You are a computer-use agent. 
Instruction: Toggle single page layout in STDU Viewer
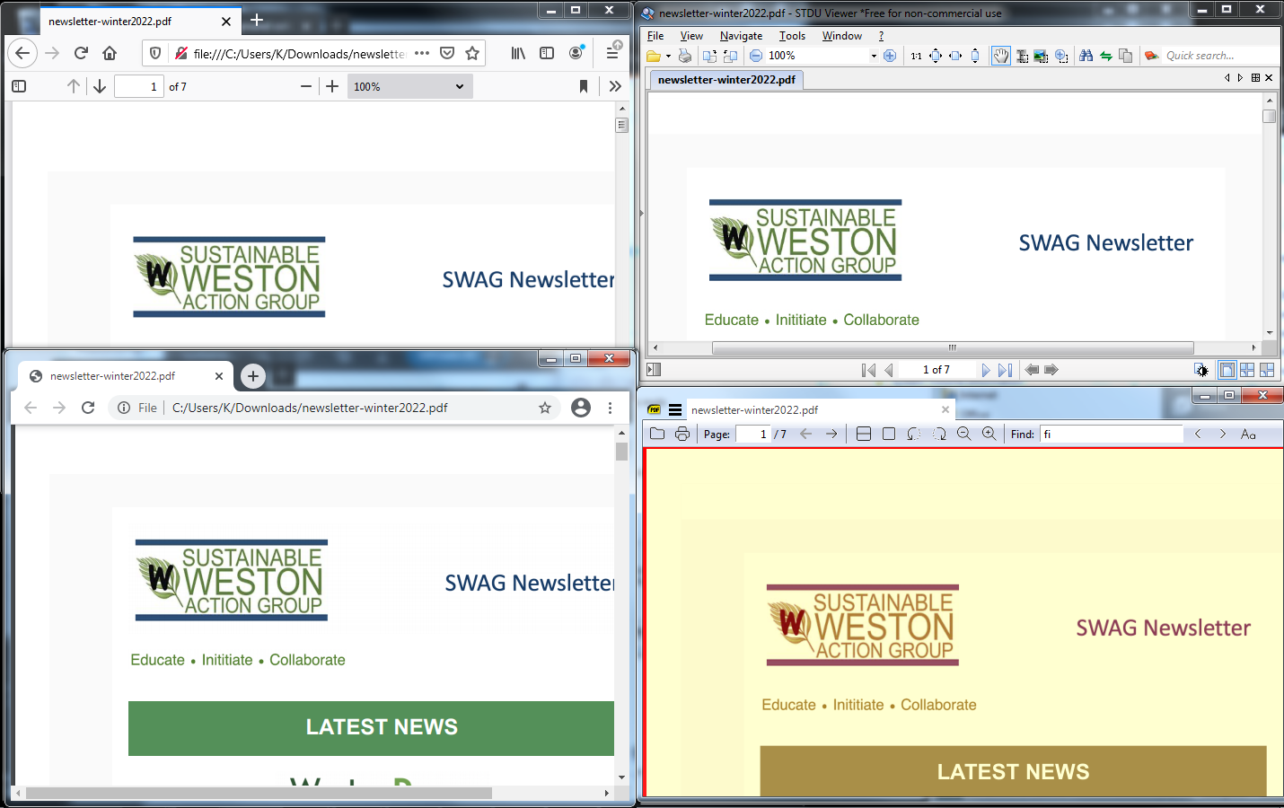[1227, 370]
